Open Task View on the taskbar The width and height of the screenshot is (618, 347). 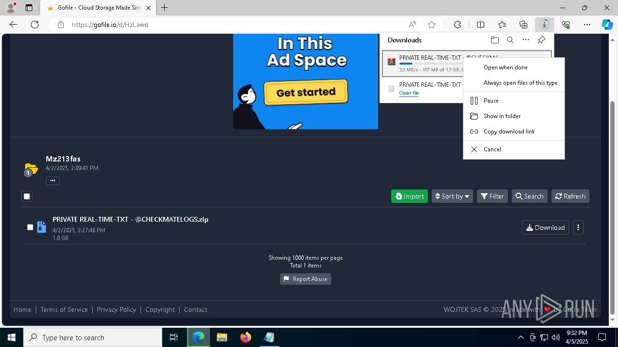174,337
